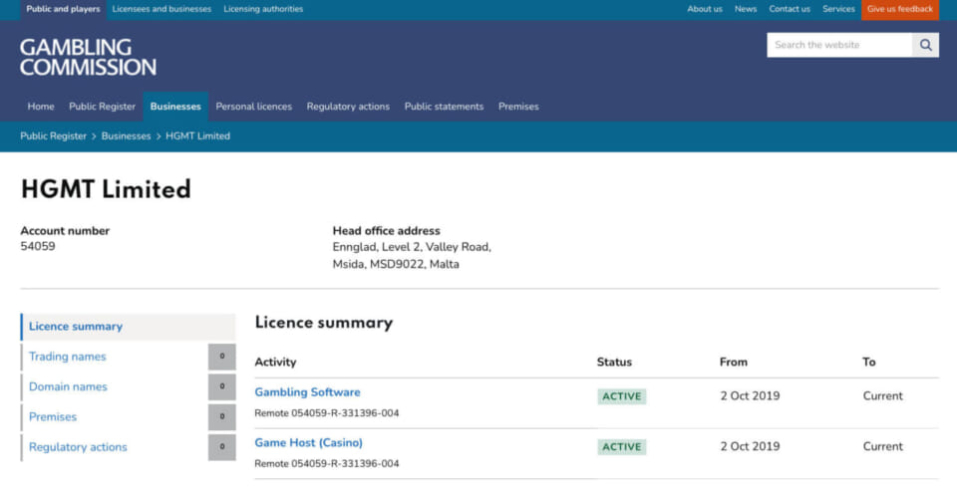
Task: Click the Give us feedback button
Action: point(899,9)
